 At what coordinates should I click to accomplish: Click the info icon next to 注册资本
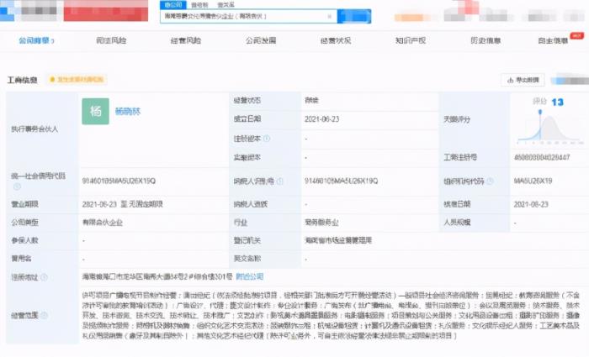[267, 138]
